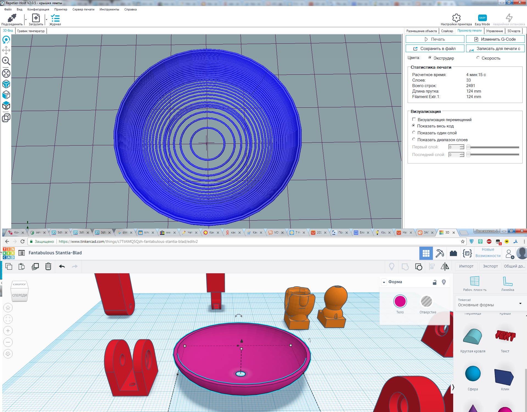Click the Tinkercad Экспорт button
The image size is (527, 412).
[x=490, y=266]
